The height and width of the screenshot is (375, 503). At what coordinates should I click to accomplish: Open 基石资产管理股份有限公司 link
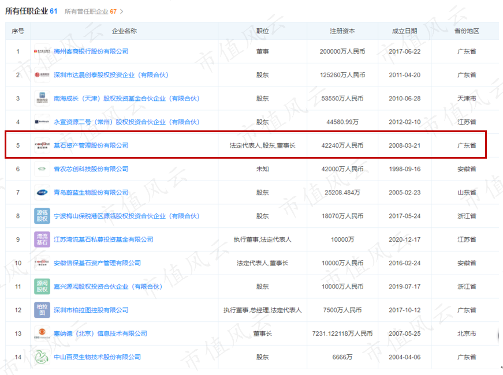91,145
